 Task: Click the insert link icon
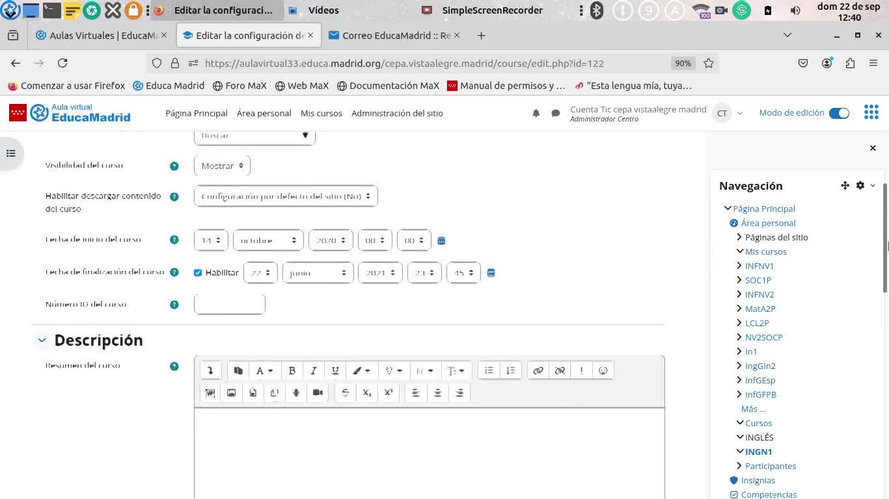(x=538, y=370)
